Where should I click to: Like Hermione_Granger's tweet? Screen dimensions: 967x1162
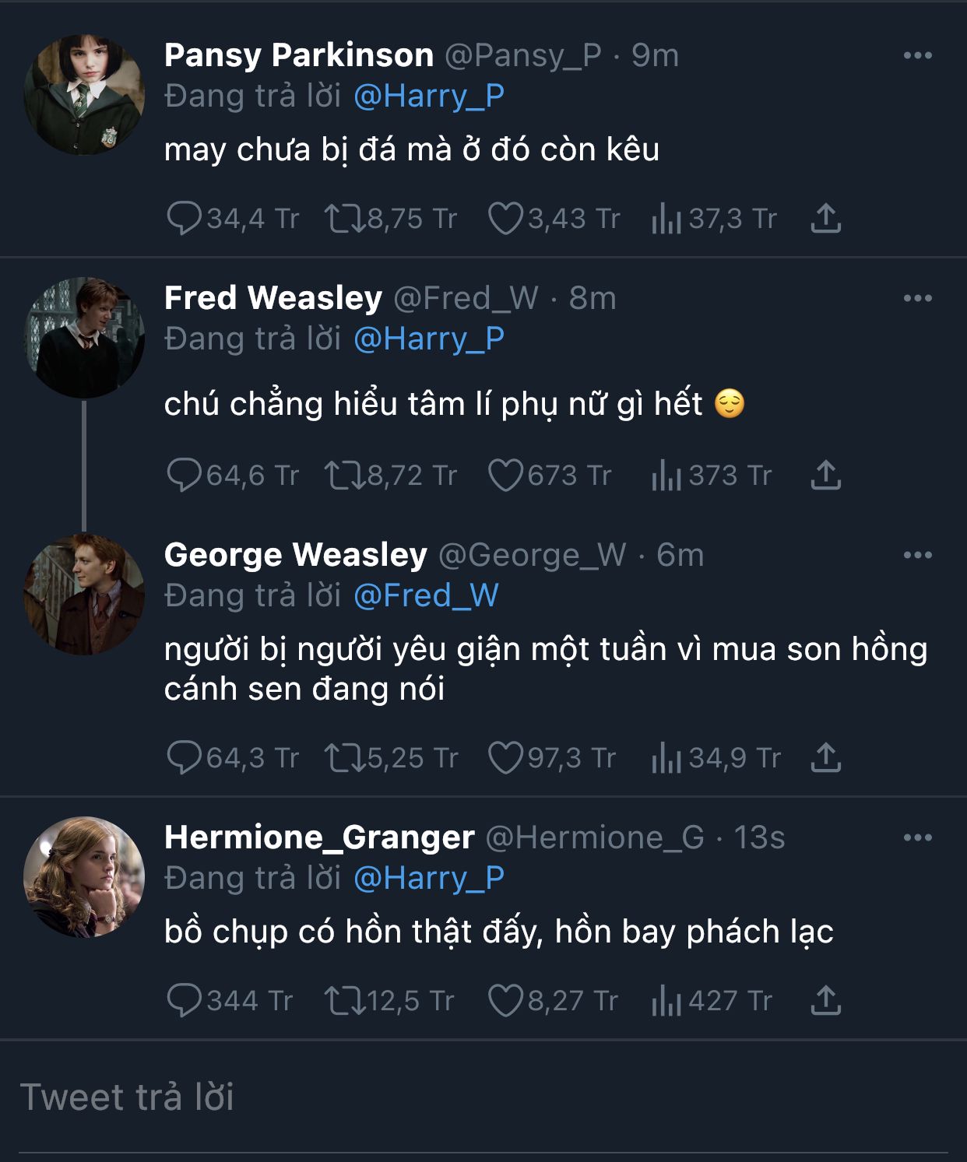tap(505, 1001)
